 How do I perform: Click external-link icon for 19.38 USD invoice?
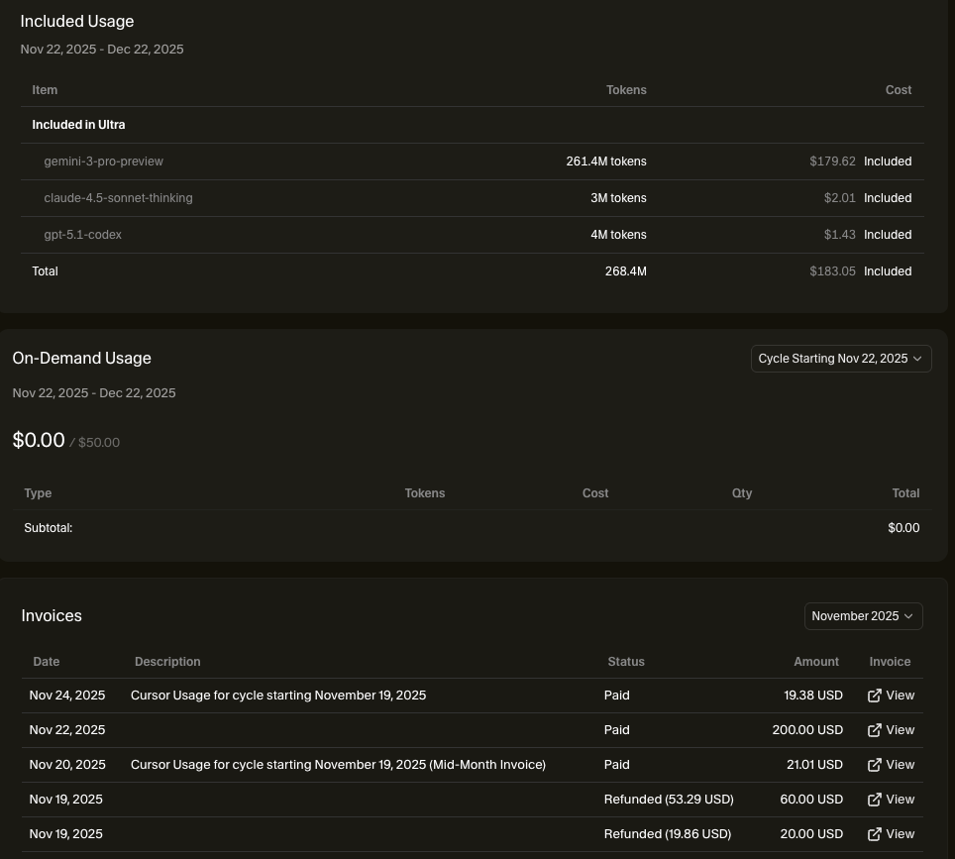(x=874, y=696)
